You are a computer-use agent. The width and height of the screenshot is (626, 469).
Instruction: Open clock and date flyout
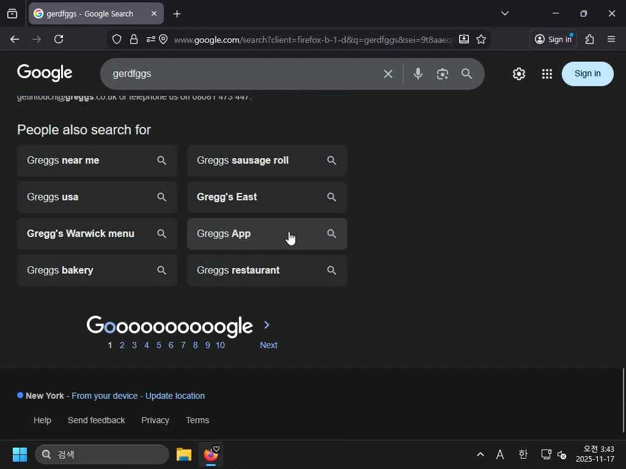pos(595,454)
